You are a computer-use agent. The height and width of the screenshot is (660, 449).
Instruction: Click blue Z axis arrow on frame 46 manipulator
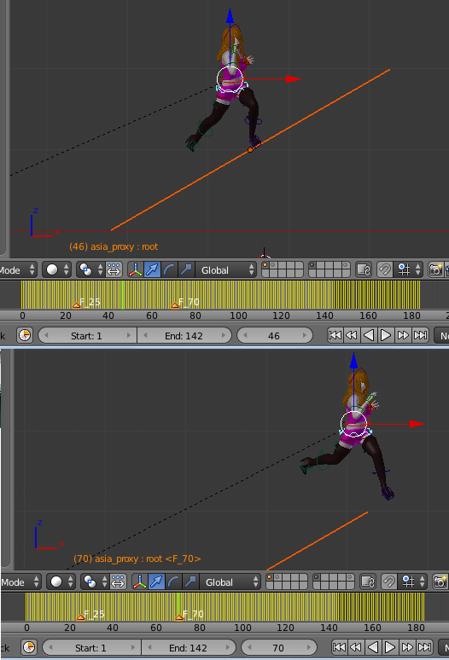(230, 15)
